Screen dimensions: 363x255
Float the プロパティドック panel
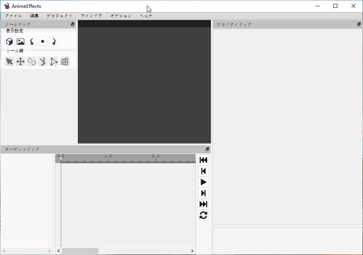point(359,24)
